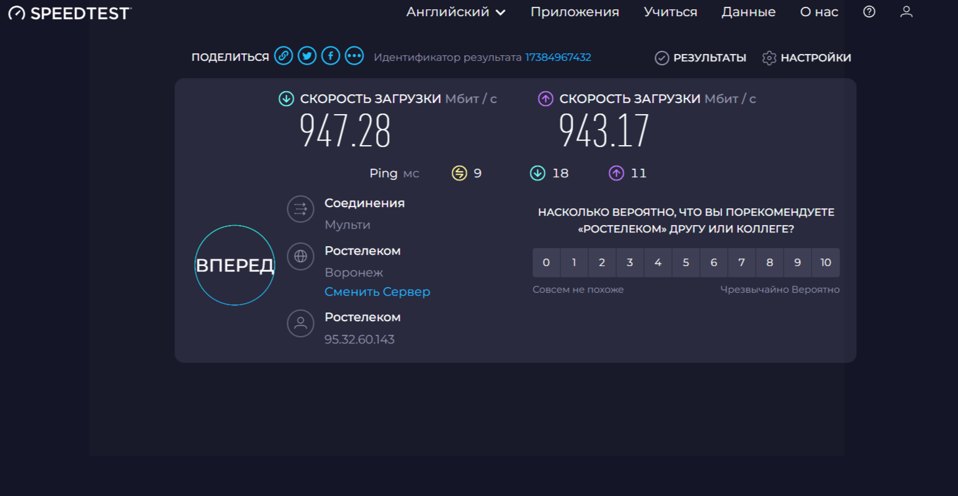958x496 pixels.
Task: Expand the Английский language dropdown
Action: tap(455, 12)
